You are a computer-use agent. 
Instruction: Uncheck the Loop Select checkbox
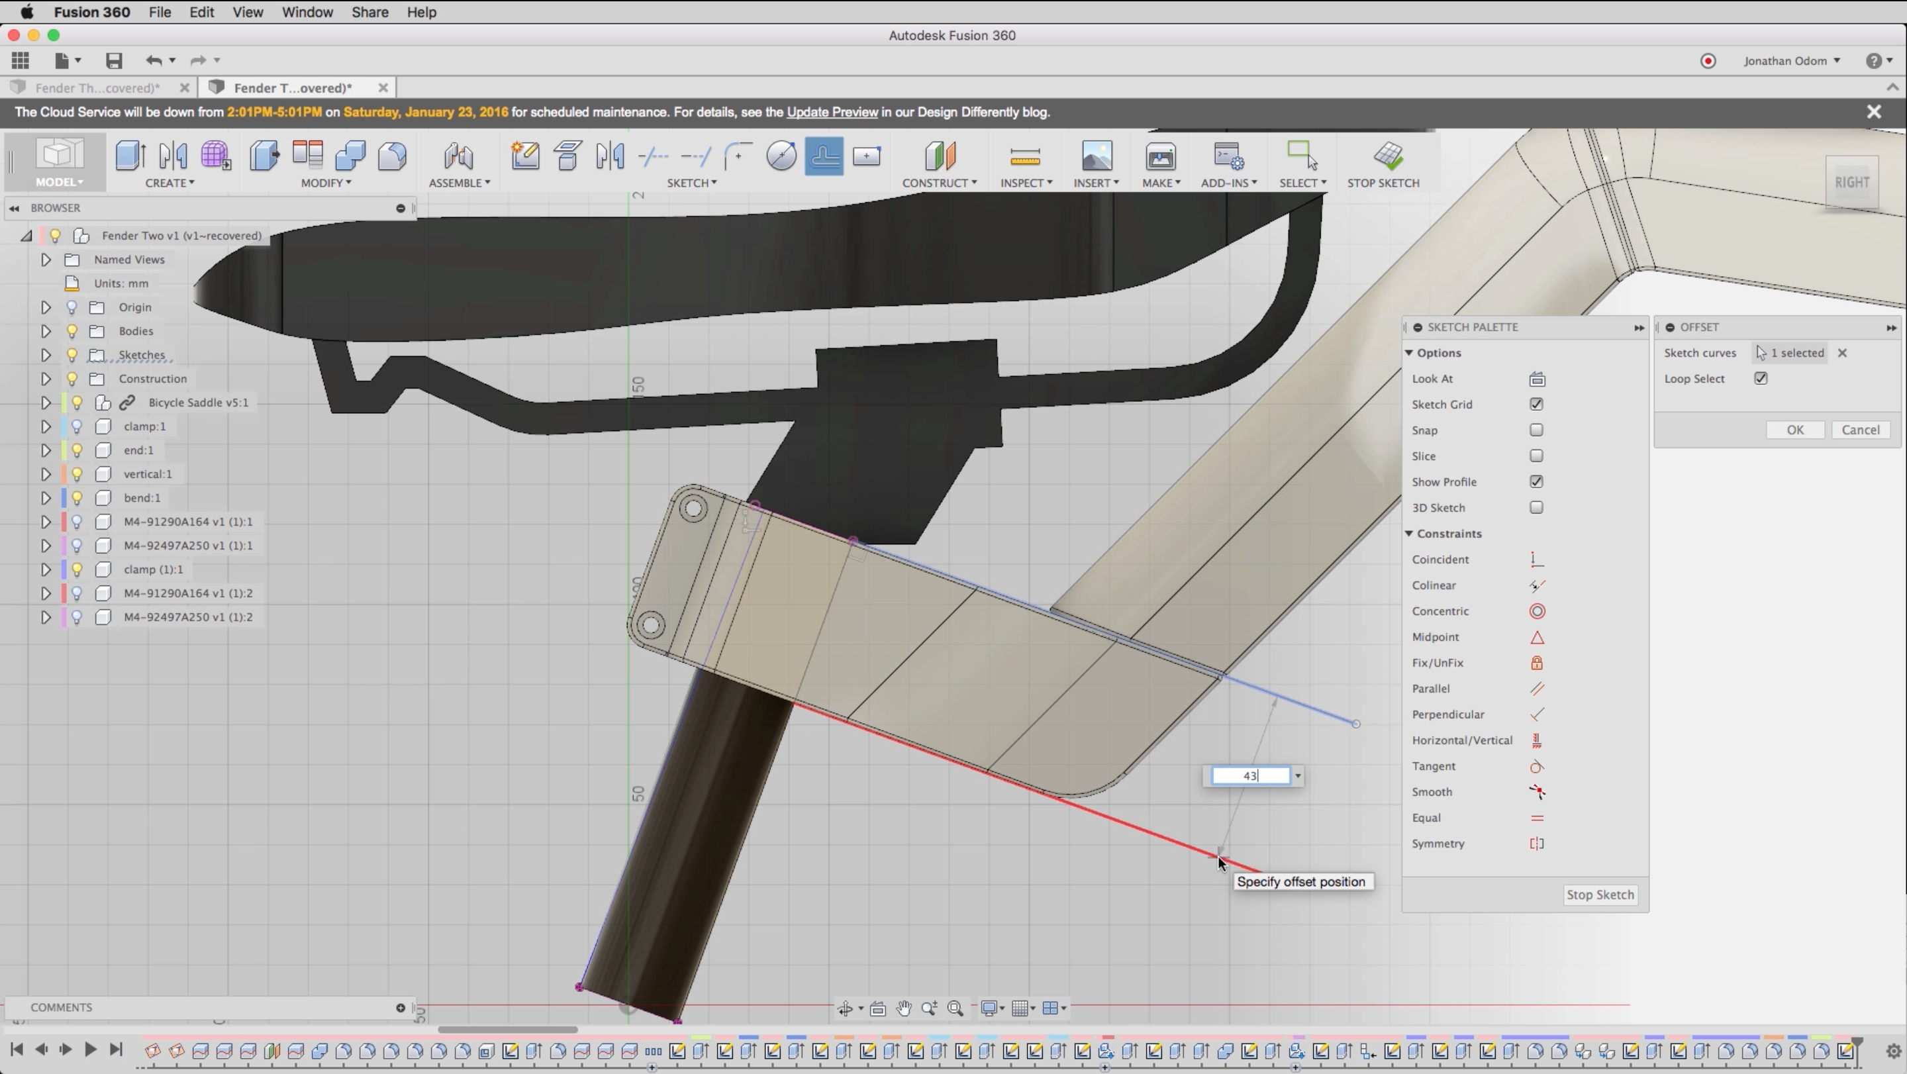(1761, 378)
